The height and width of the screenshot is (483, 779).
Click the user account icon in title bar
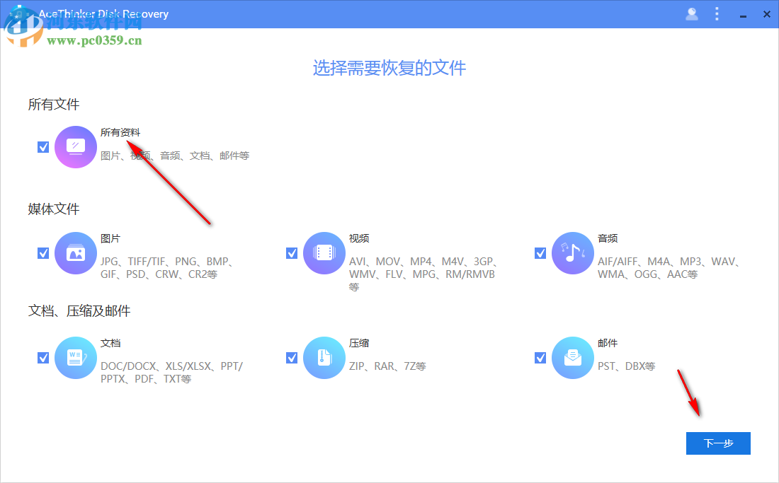pos(692,13)
